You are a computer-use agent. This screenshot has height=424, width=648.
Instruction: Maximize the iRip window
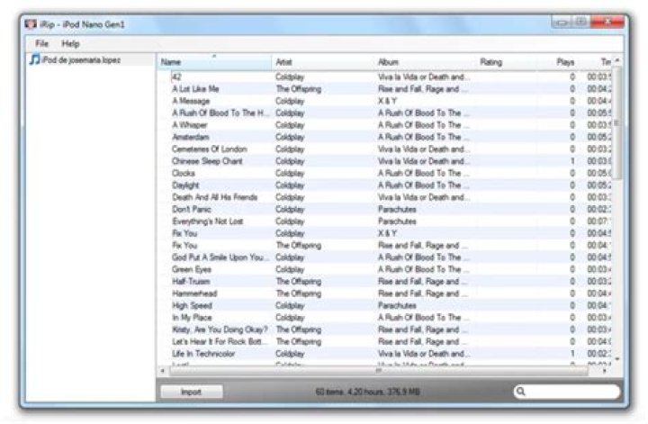(x=581, y=22)
